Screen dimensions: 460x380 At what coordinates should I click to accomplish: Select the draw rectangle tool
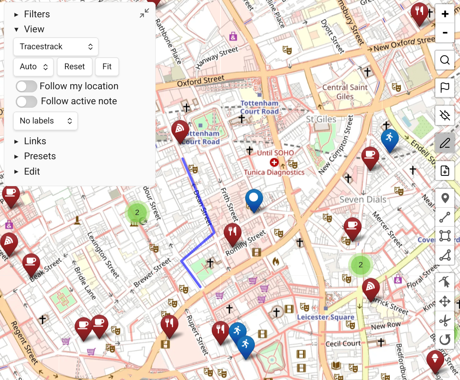pyautogui.click(x=445, y=236)
